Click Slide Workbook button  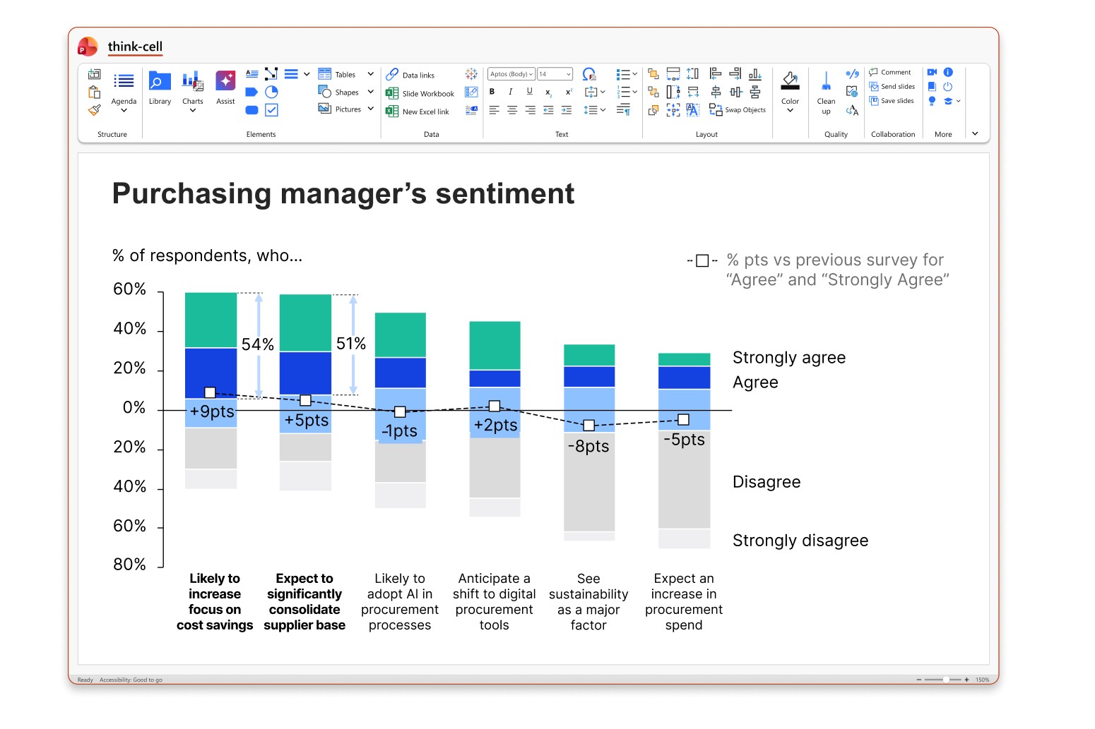click(420, 93)
